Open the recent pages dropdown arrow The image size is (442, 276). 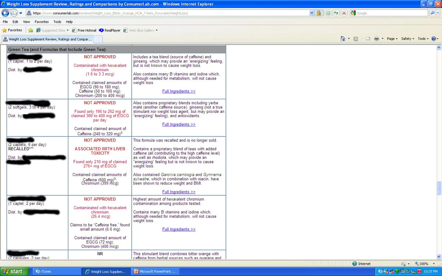[21, 13]
